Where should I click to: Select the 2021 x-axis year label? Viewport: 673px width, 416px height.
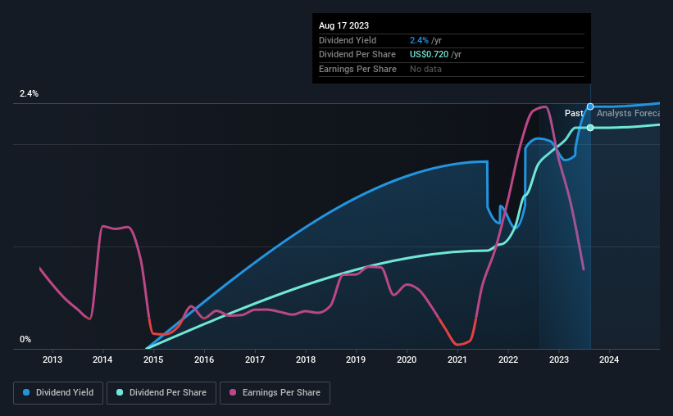coord(457,359)
